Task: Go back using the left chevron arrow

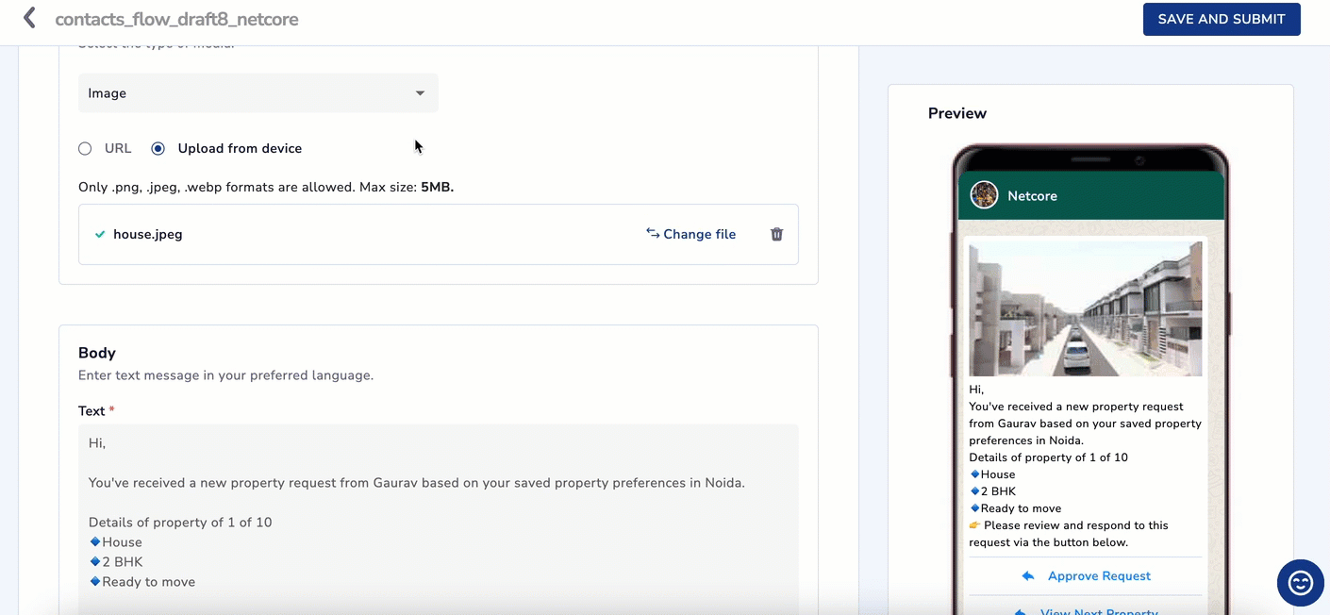Action: (x=29, y=18)
